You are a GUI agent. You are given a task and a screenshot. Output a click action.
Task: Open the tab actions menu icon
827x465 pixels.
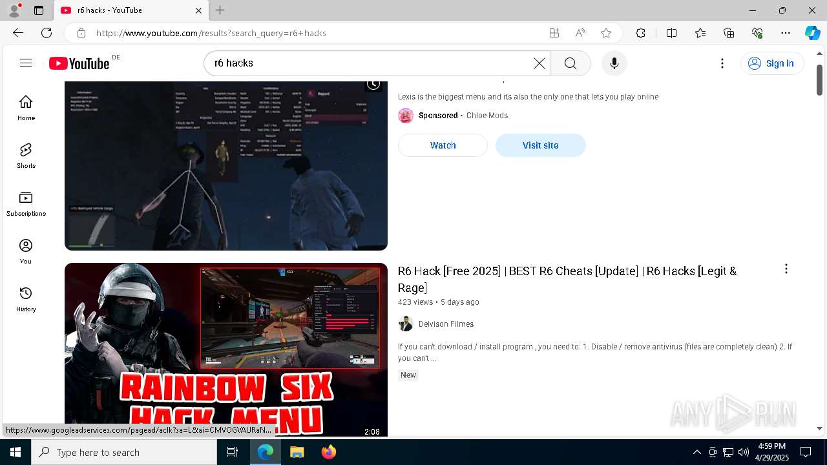coord(39,10)
